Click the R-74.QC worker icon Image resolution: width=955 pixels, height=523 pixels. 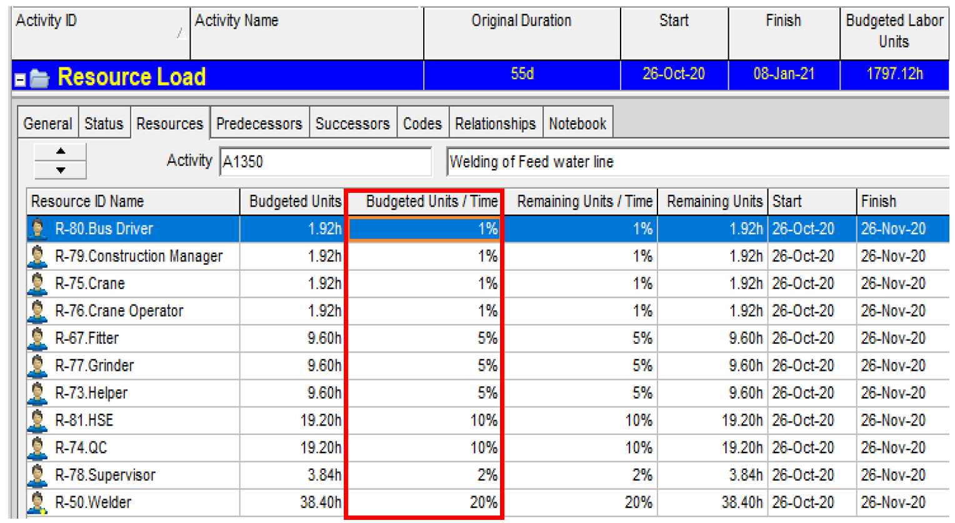(36, 447)
